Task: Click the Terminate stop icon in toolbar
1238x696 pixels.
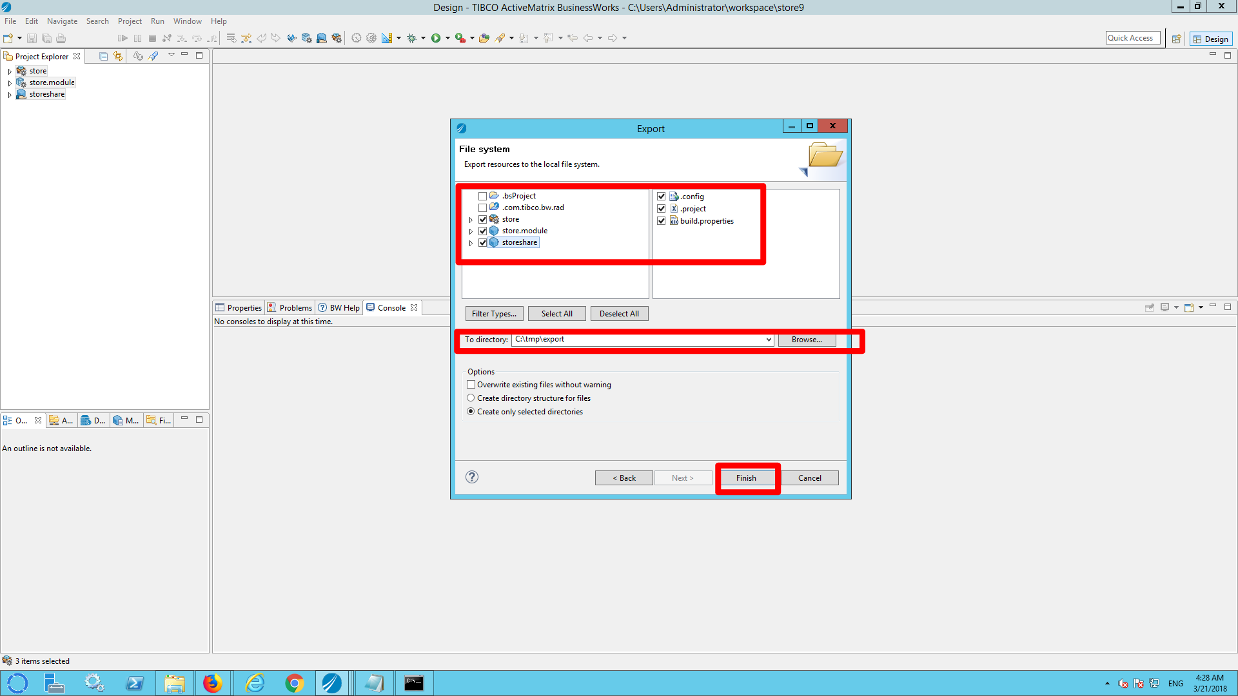Action: pos(152,38)
